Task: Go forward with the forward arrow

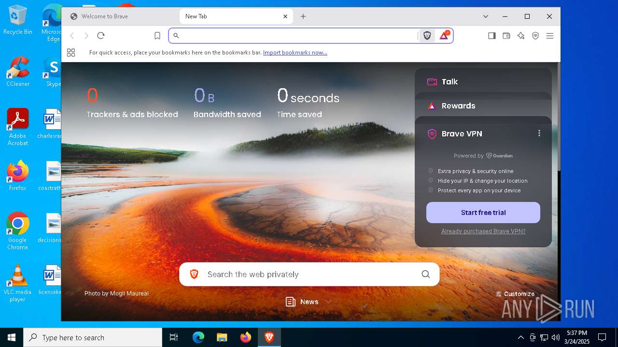Action: click(86, 36)
